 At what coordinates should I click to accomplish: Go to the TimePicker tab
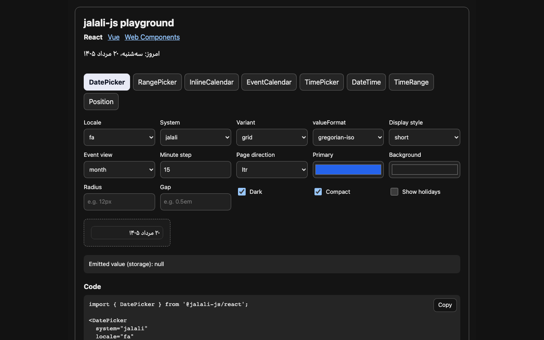tap(322, 82)
